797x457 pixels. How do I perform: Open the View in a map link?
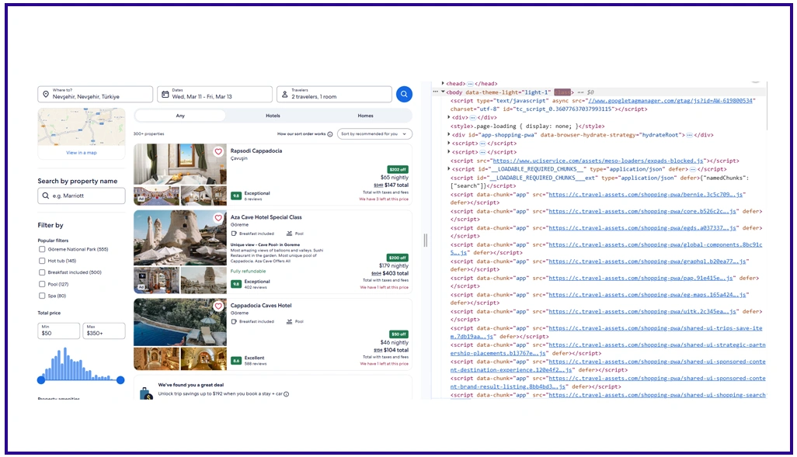tap(82, 153)
